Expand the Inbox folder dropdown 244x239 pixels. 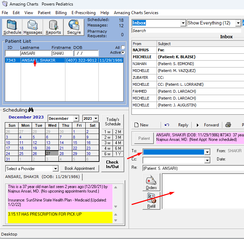pos(183,23)
